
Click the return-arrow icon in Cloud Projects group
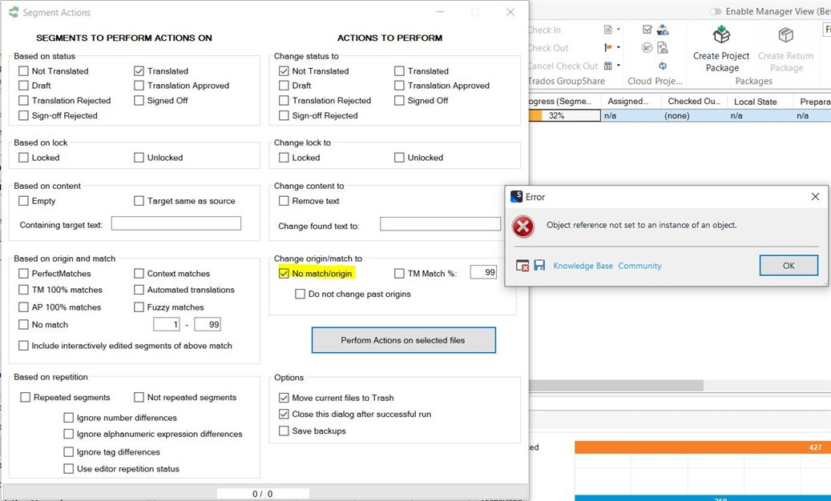click(646, 46)
